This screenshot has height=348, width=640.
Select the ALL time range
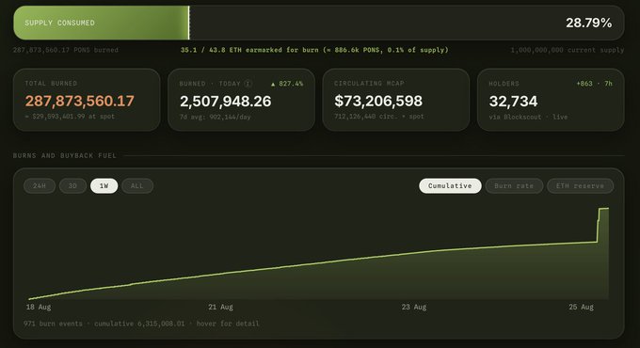pos(137,186)
